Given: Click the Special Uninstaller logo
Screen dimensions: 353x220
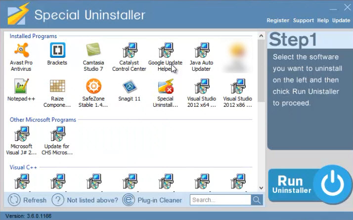Looking at the screenshot, I should click(x=18, y=14).
